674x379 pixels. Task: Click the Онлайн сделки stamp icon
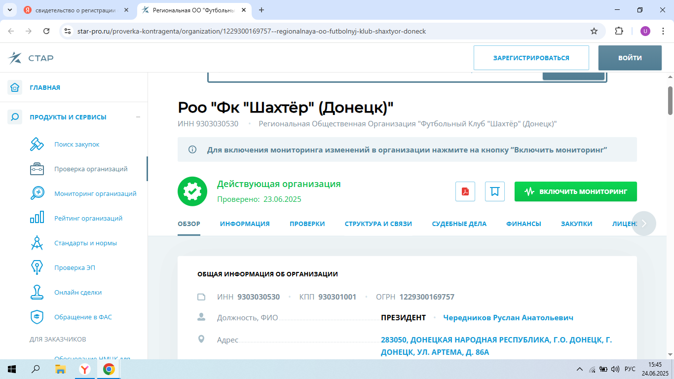tap(37, 292)
